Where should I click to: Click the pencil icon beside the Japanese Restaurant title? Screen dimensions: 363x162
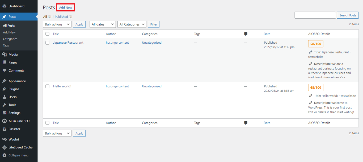[x=310, y=52]
